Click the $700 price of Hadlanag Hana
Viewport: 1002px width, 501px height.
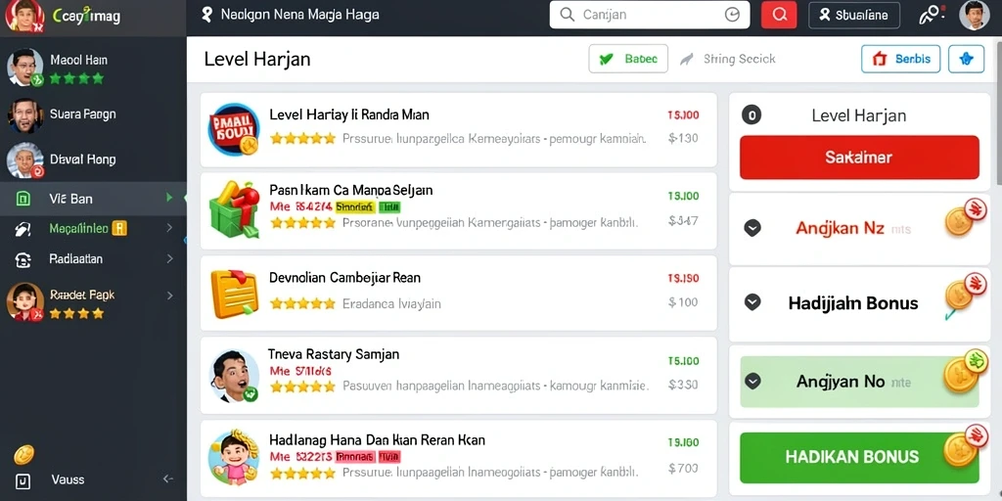(x=683, y=469)
